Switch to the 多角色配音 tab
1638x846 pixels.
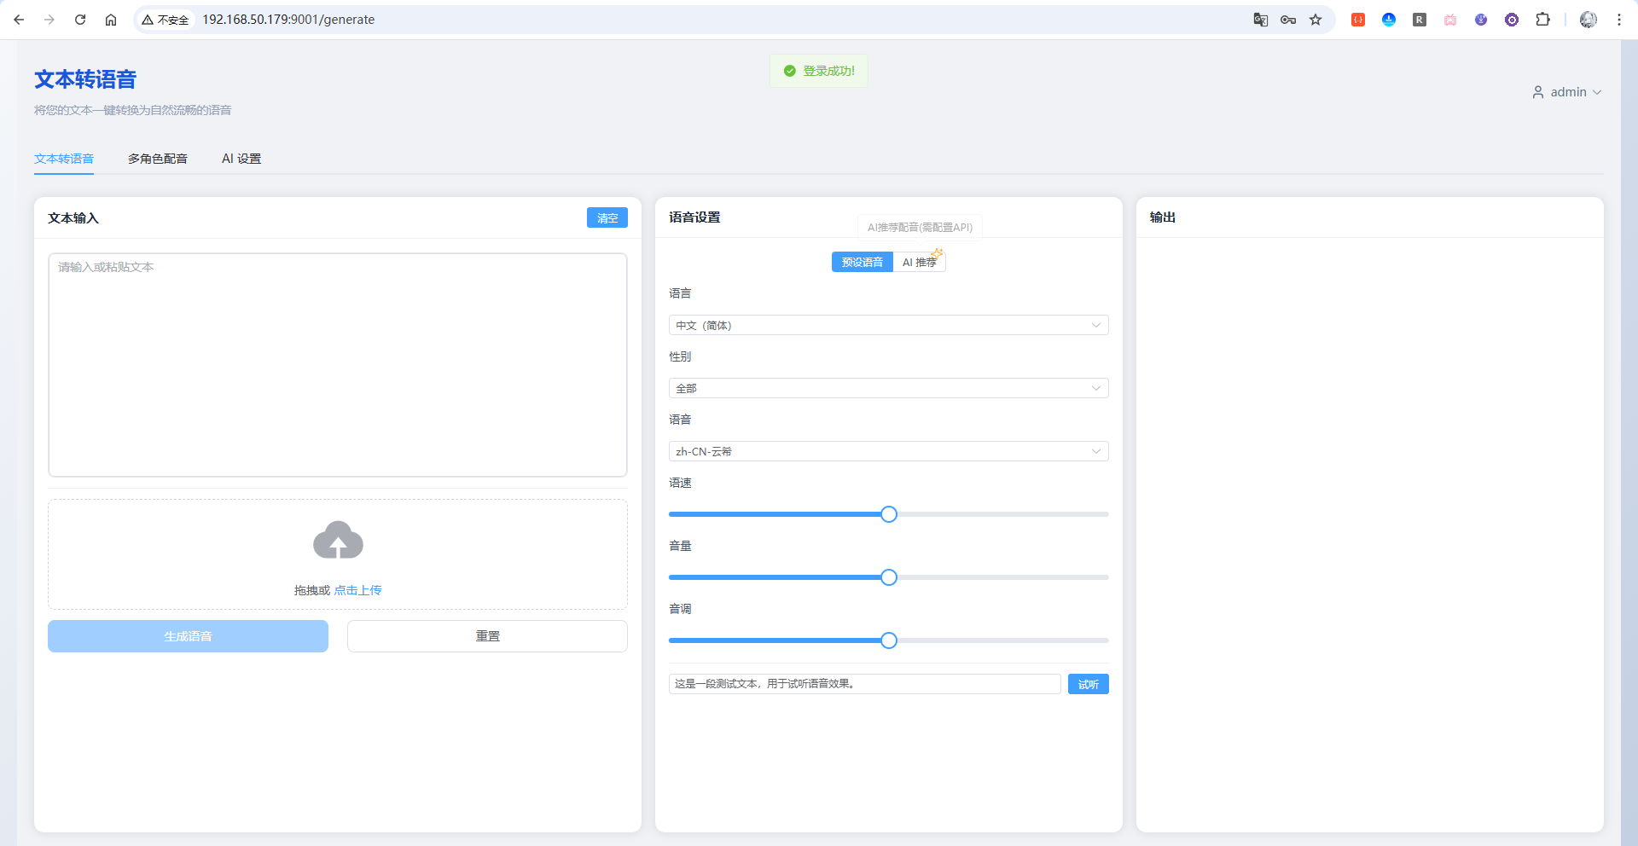(x=158, y=159)
